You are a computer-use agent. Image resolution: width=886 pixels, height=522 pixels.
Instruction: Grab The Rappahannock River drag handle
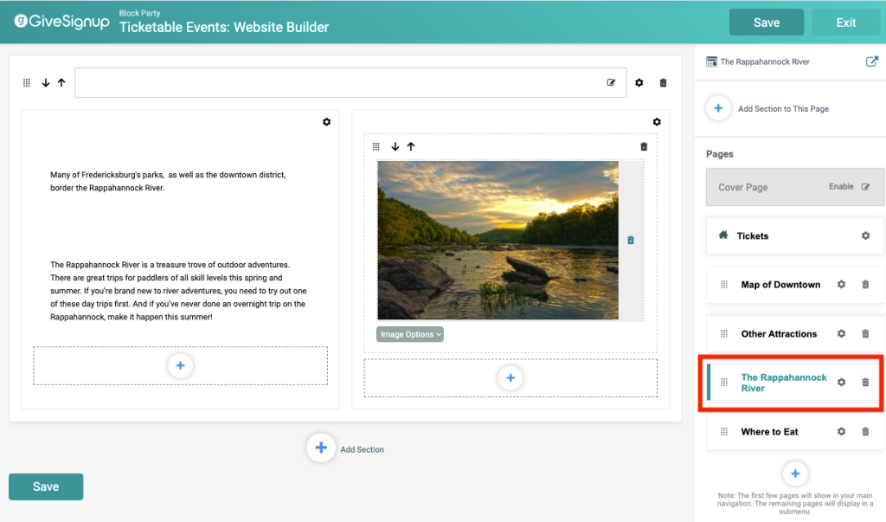click(724, 383)
